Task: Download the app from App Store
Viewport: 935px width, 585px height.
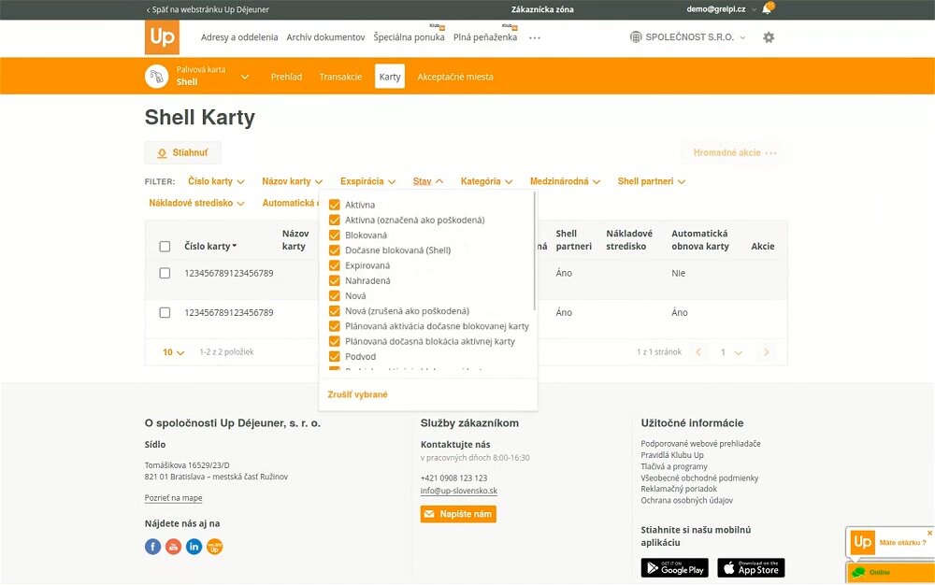Action: pyautogui.click(x=751, y=568)
